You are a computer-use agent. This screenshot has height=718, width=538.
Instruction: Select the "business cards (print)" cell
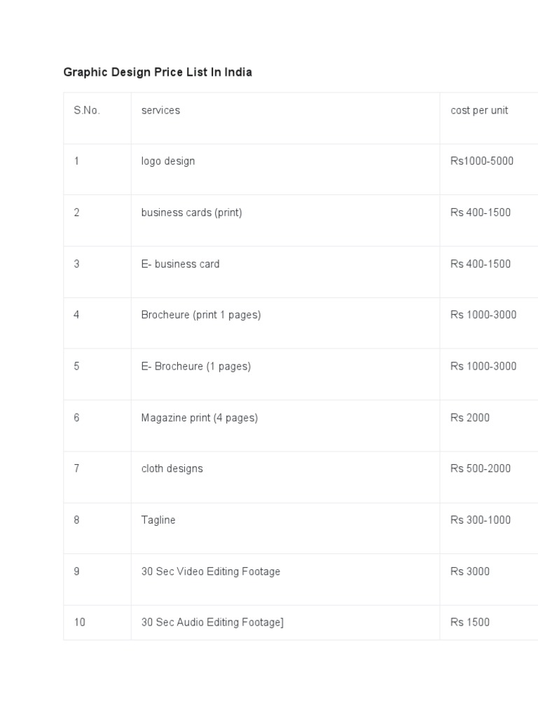[191, 212]
